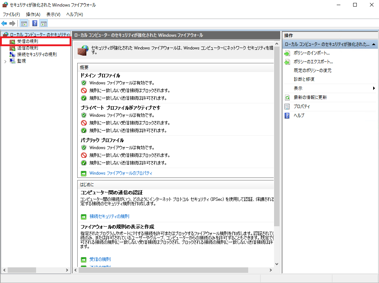The height and width of the screenshot is (283, 379).
Task: Click ヘルプ in the actions pane
Action: click(x=299, y=116)
